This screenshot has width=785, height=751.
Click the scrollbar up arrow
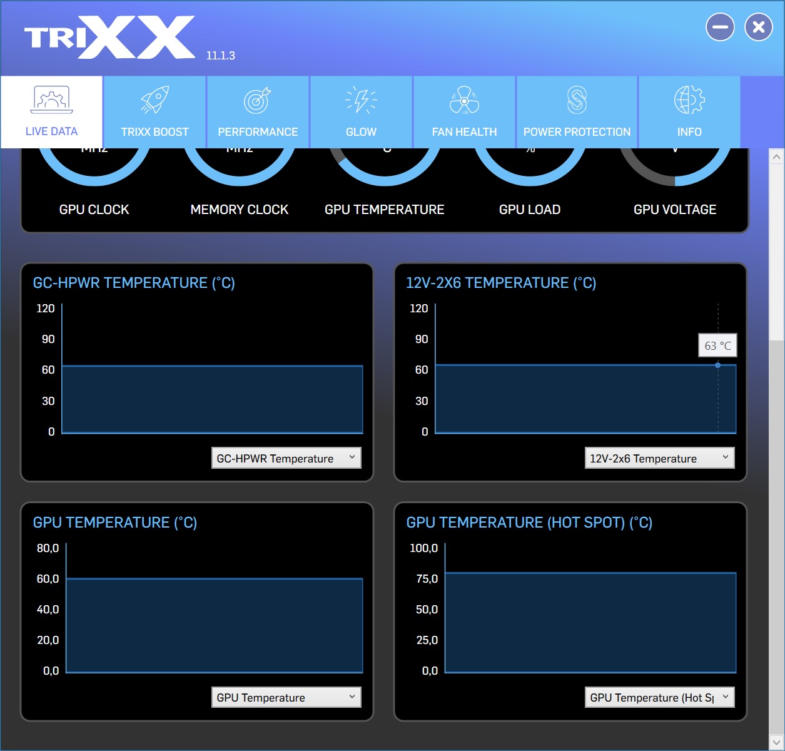pyautogui.click(x=776, y=156)
